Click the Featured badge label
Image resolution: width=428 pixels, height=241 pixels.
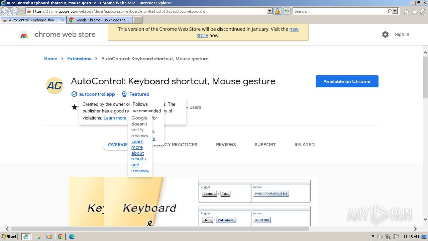pyautogui.click(x=139, y=94)
